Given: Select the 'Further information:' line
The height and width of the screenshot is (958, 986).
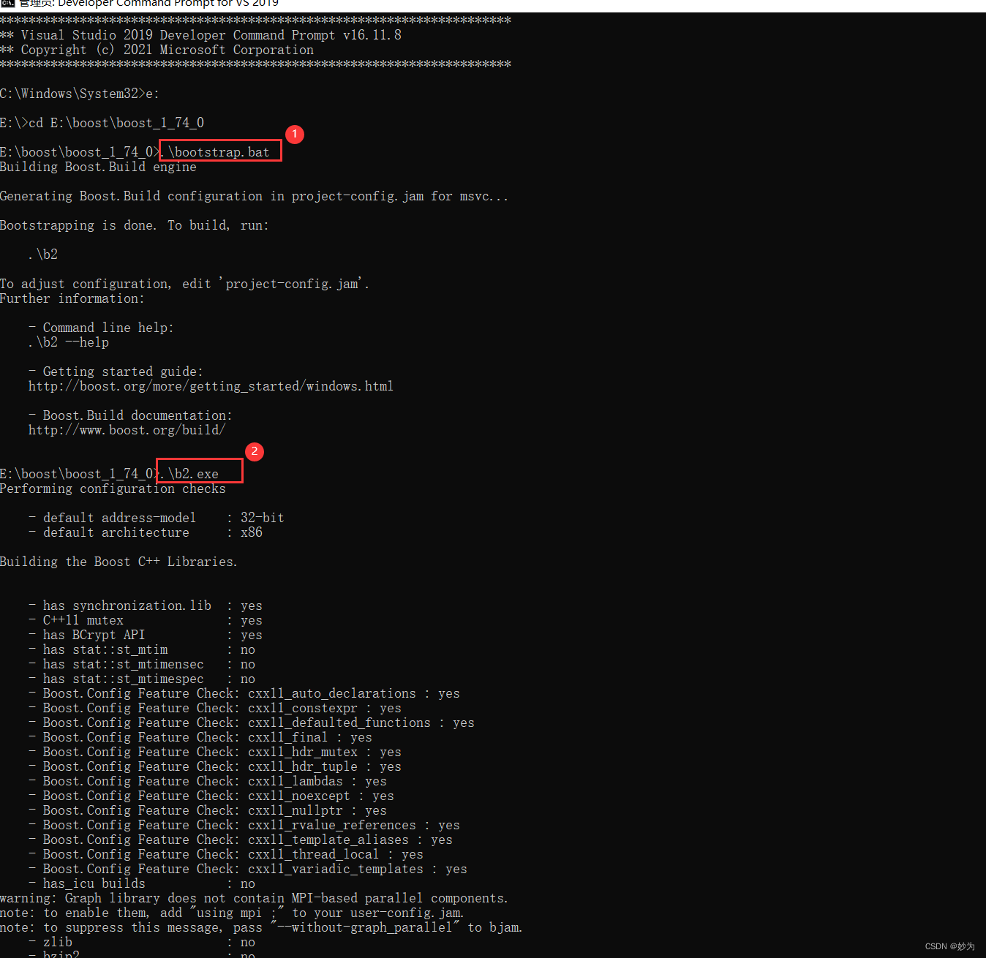Looking at the screenshot, I should 72,298.
